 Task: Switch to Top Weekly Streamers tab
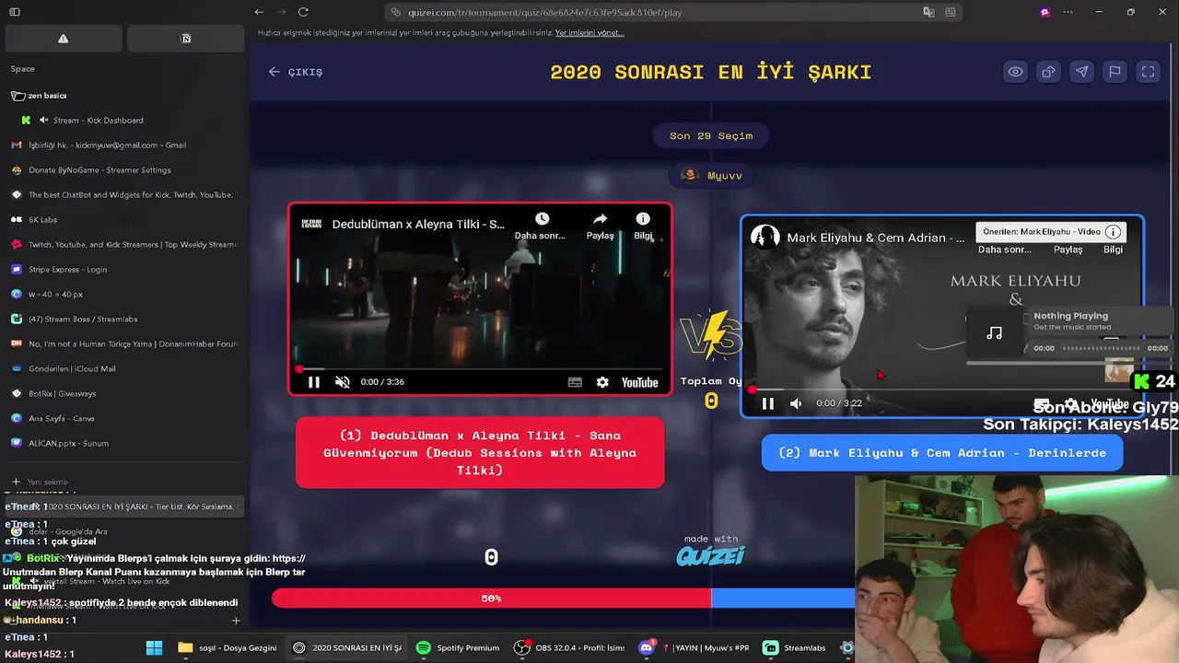(124, 244)
